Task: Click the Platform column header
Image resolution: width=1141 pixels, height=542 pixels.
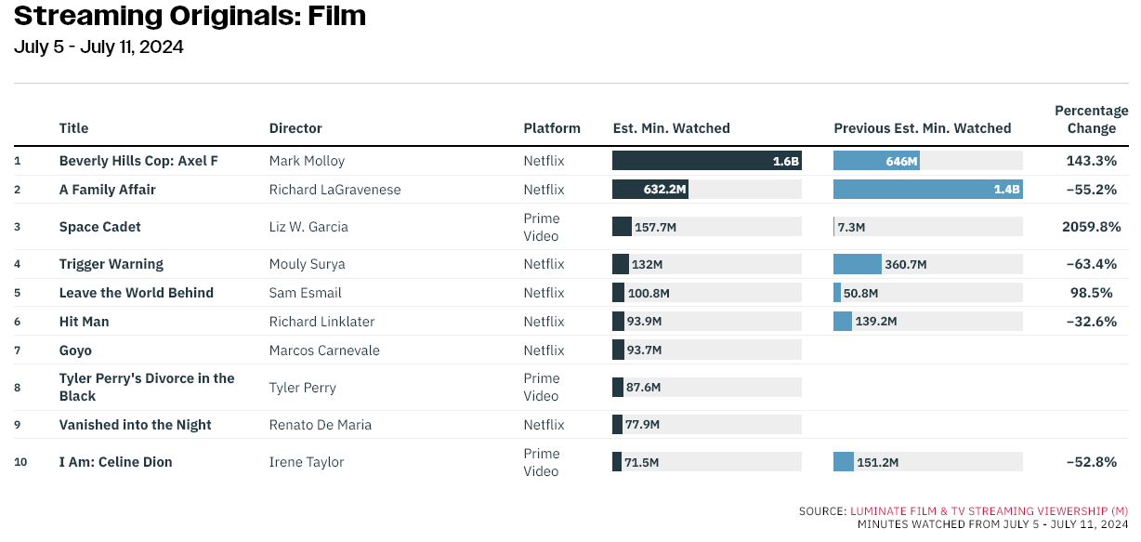Action: pyautogui.click(x=552, y=128)
